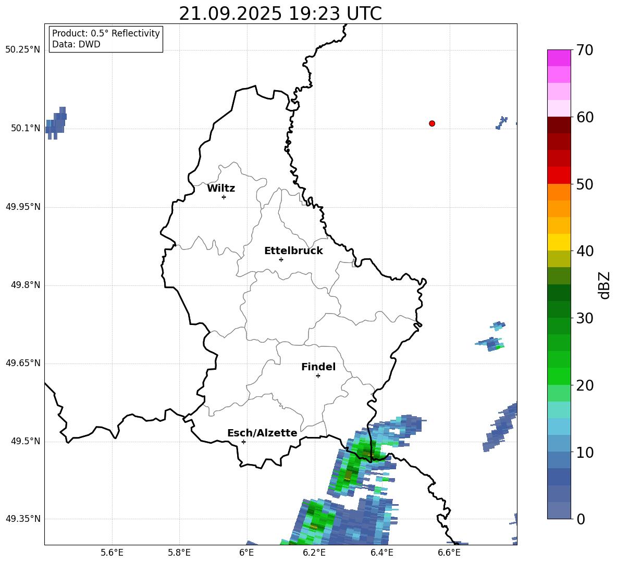This screenshot has width=617, height=563.
Task: Click the 10 tick on colorbar
Action: pyautogui.click(x=584, y=452)
